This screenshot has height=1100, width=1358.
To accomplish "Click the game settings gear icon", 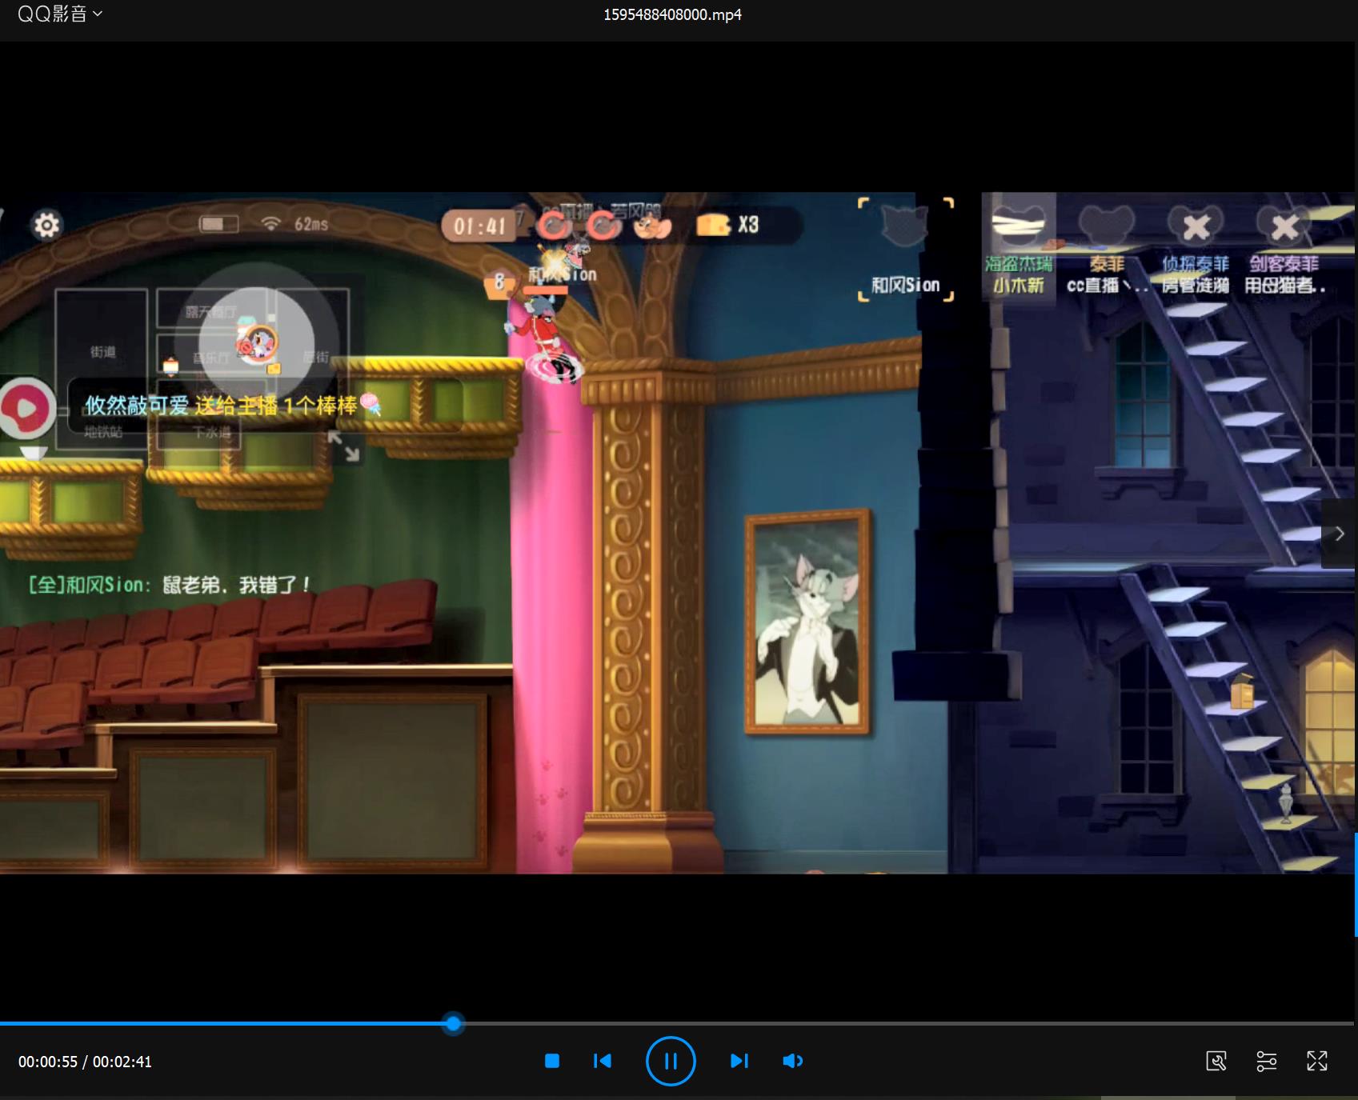I will [46, 225].
